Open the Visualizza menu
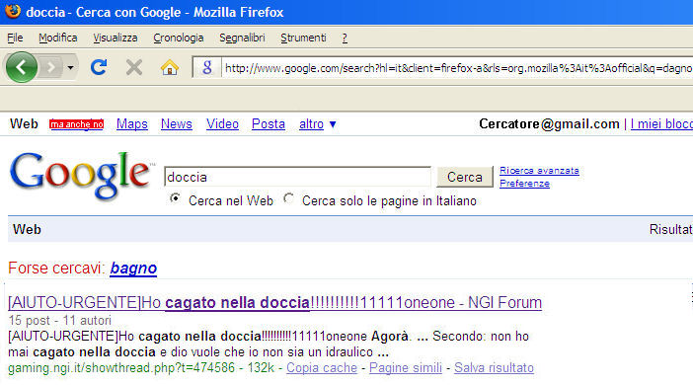Viewport: 693px width, 385px height. click(x=115, y=38)
